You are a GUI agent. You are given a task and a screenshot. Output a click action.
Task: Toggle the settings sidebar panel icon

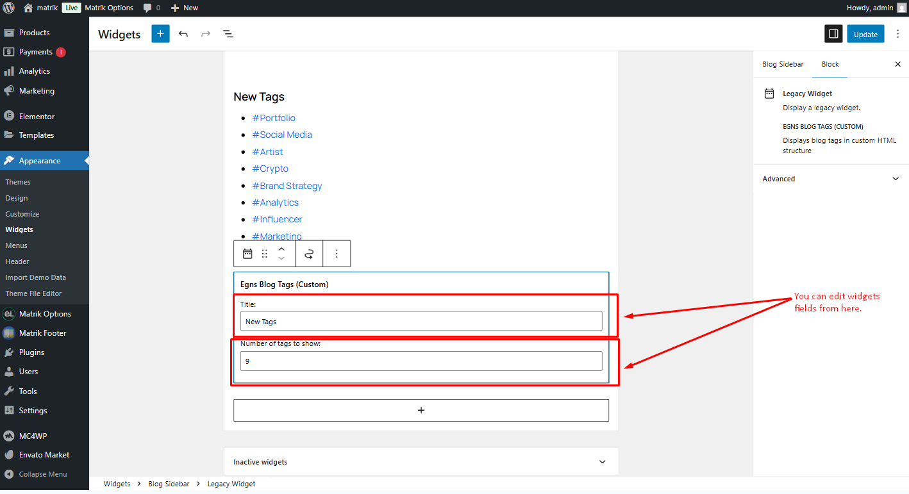(833, 34)
